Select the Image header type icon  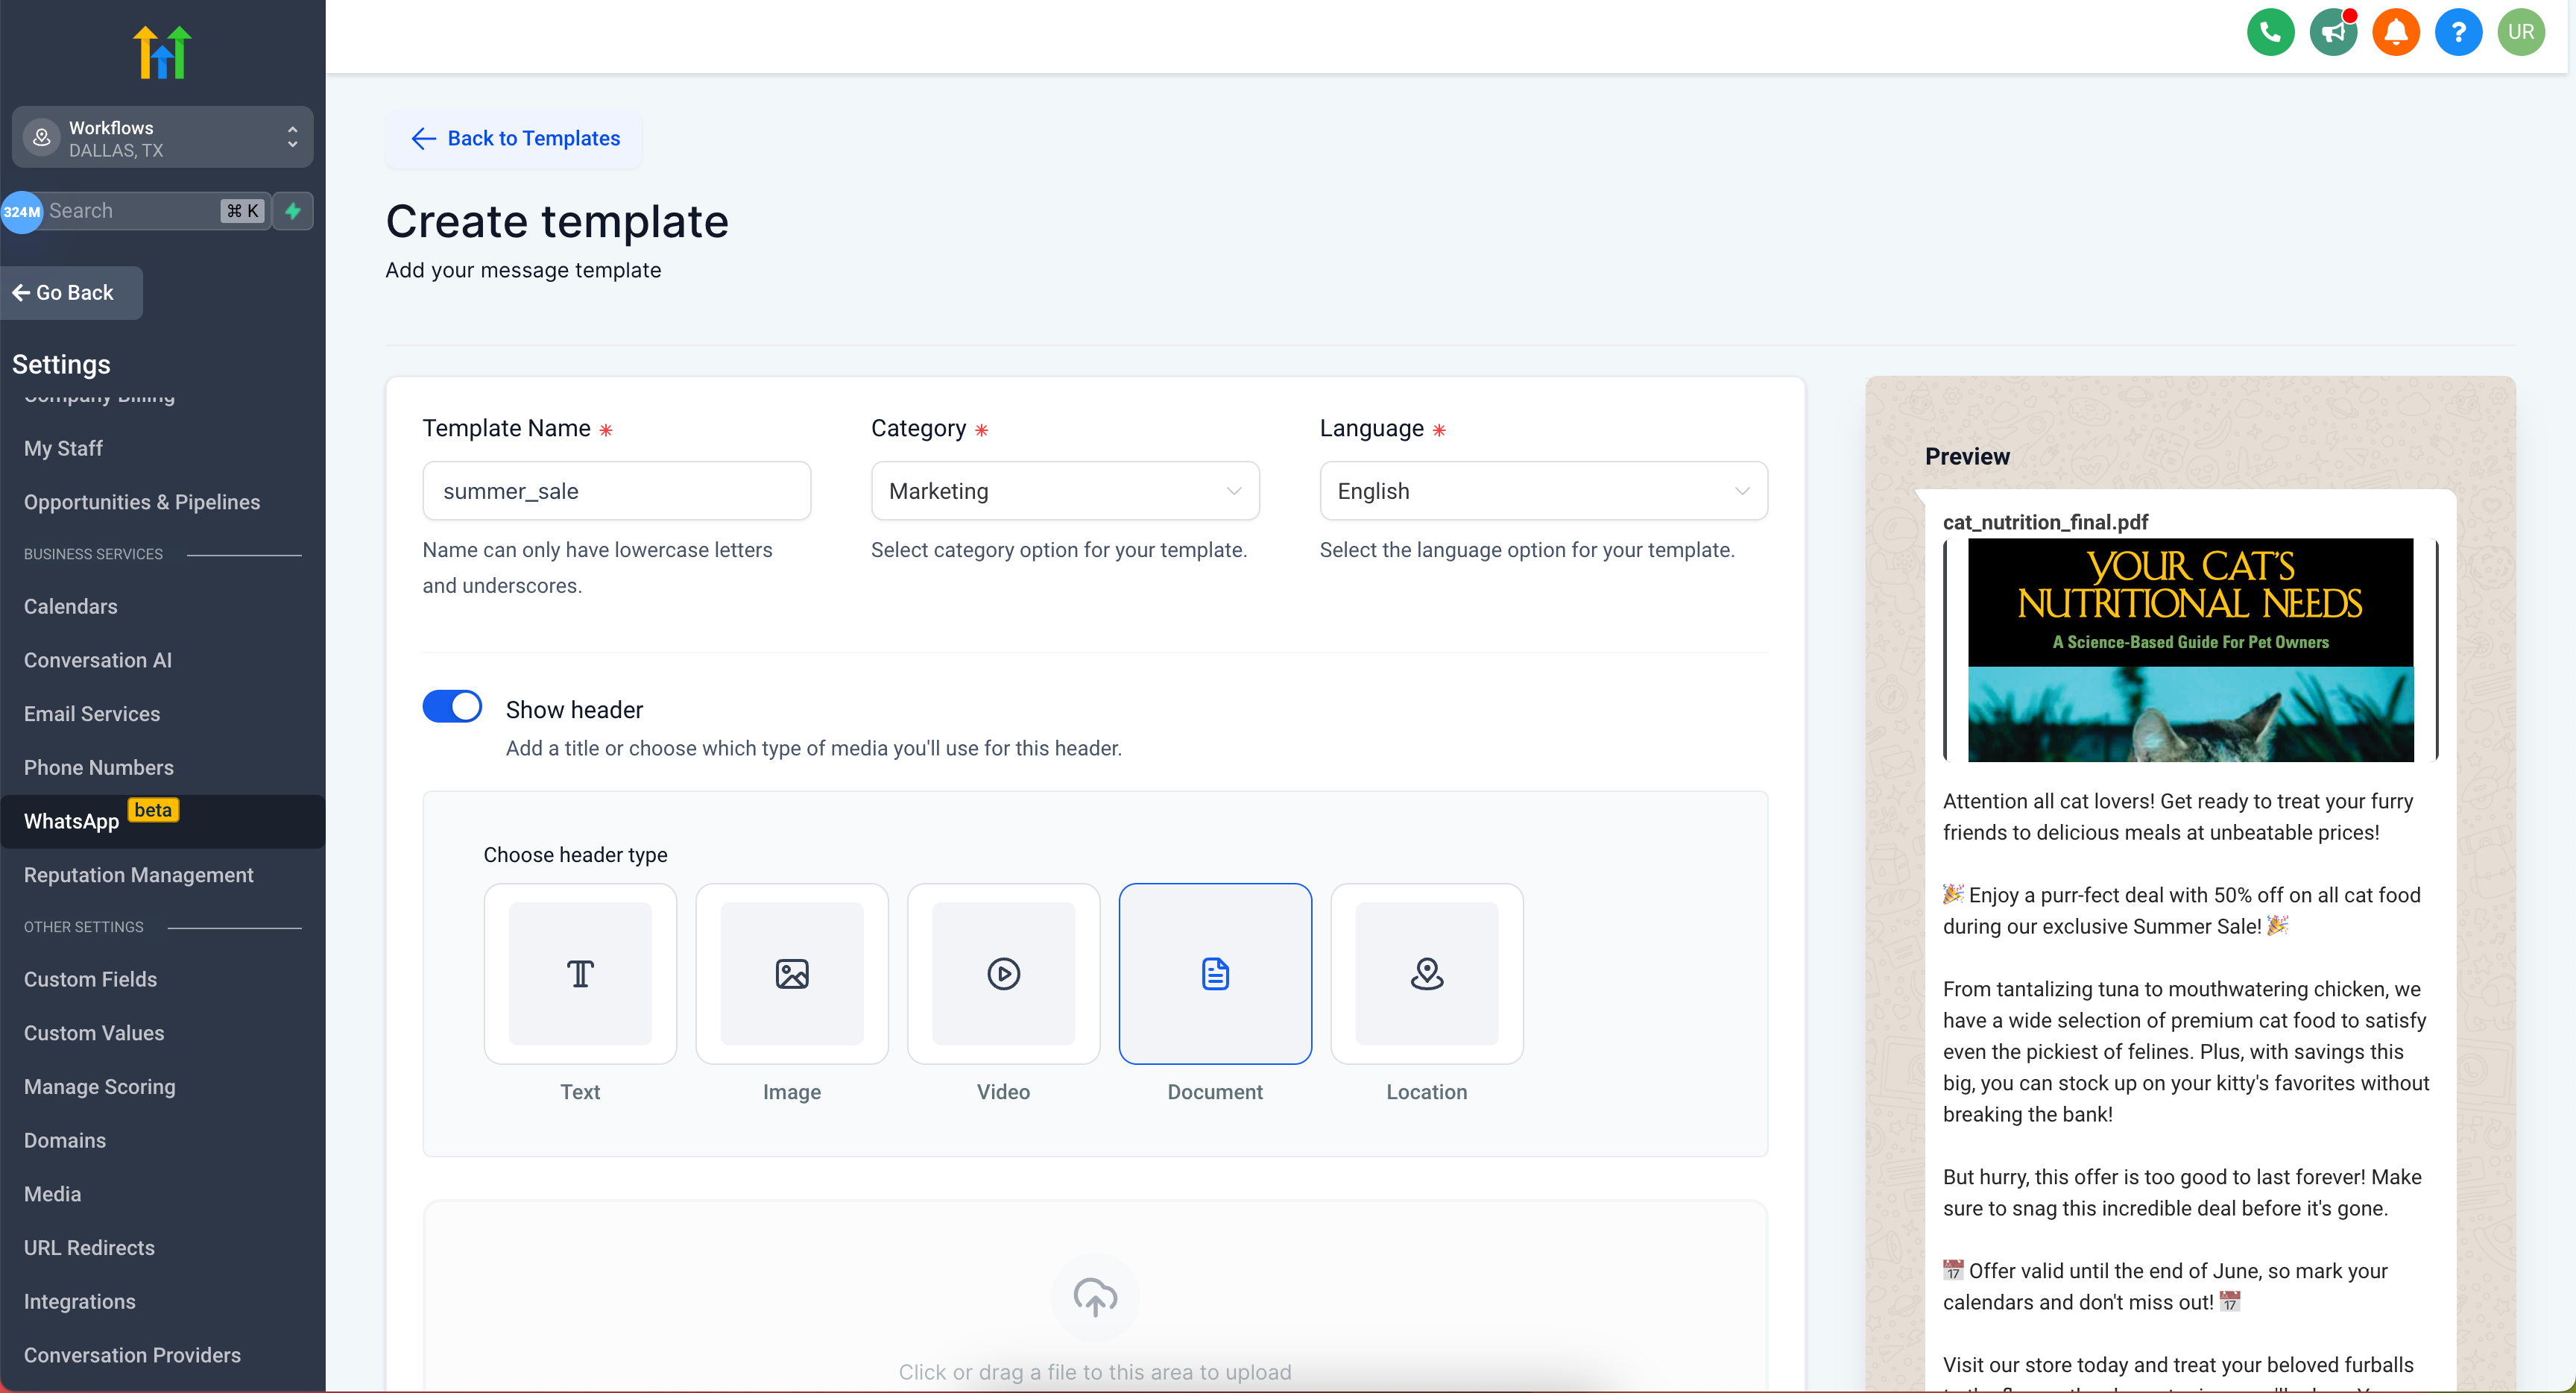tap(790, 972)
